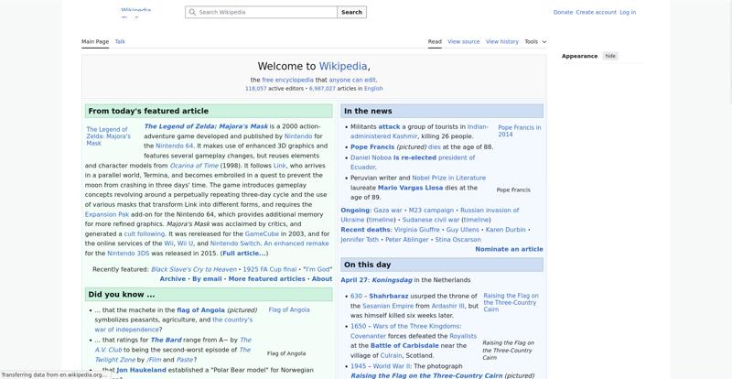Screen dimensions: 732x379
Task: Click the 1925 FA Cup final link
Action: click(270, 269)
